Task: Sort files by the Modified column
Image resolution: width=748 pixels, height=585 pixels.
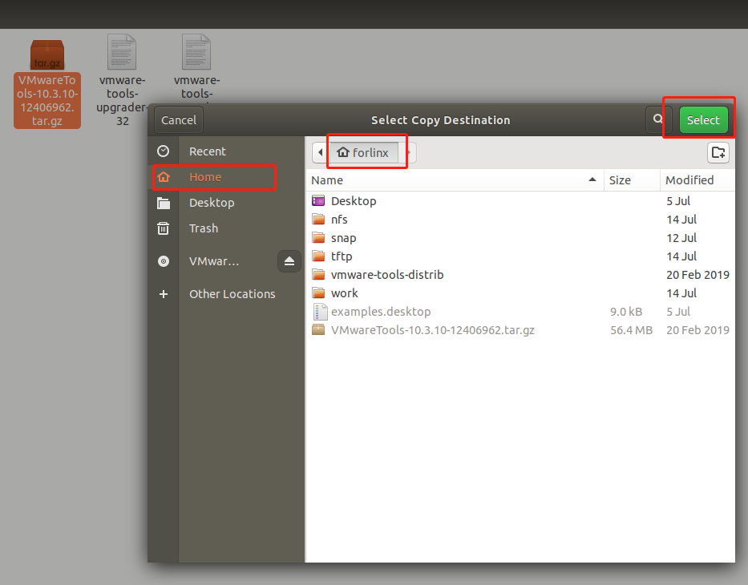Action: pos(689,180)
